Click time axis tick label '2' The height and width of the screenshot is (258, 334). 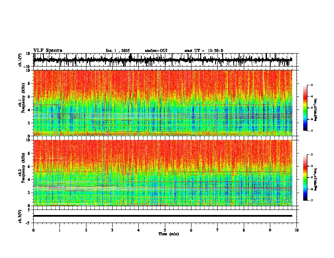click(x=86, y=230)
